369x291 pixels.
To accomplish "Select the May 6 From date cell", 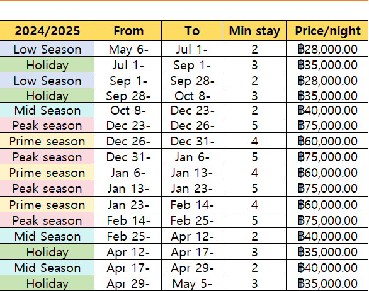I will coord(128,48).
